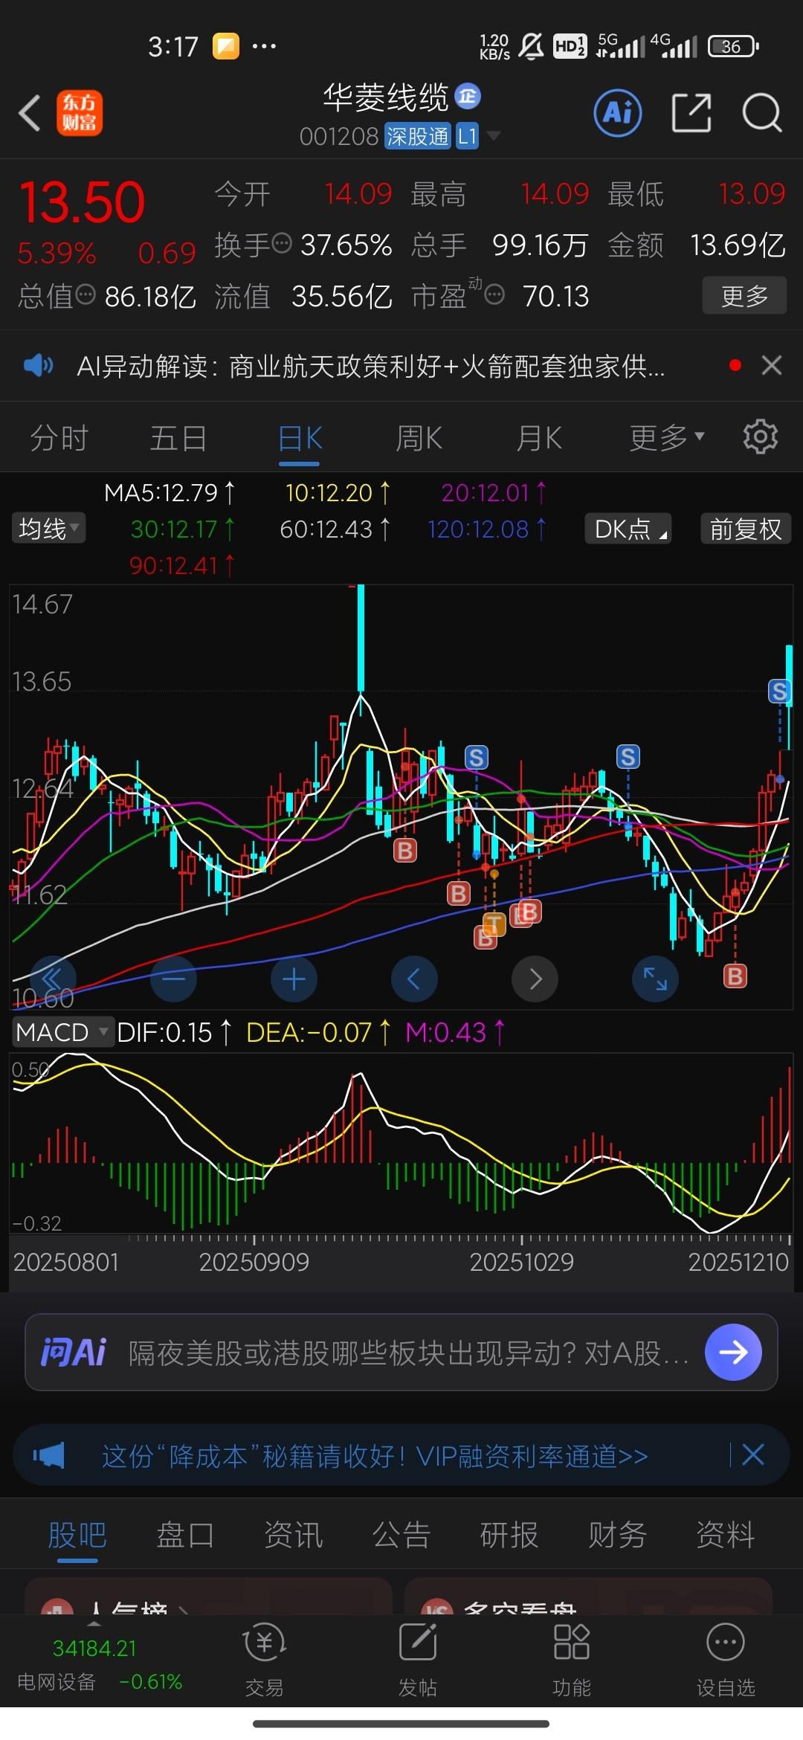Send the 问Ai question arrow button

(733, 1352)
